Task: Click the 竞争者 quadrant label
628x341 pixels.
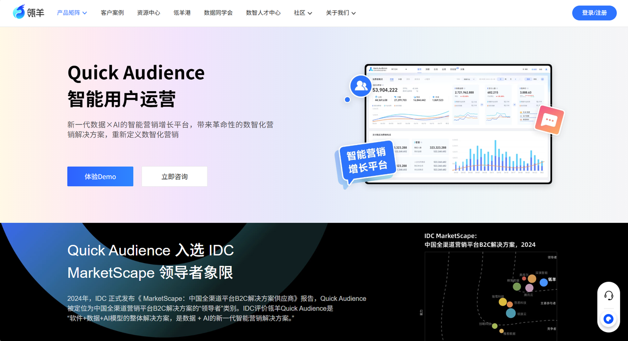Action: (551, 329)
